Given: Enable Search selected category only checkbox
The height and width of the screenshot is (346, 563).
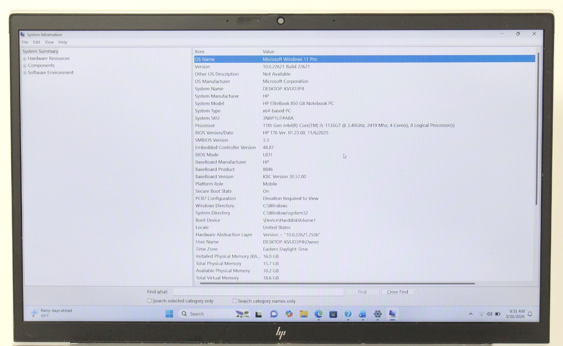Looking at the screenshot, I should pyautogui.click(x=150, y=301).
